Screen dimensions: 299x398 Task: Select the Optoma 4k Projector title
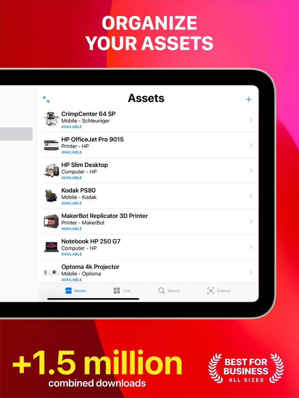click(90, 267)
